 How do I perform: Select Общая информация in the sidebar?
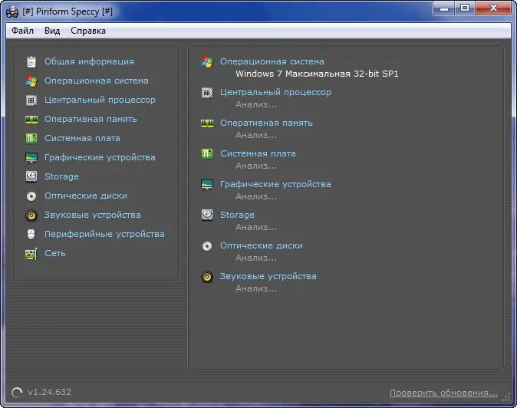point(89,61)
